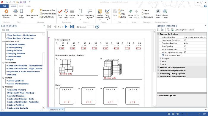The width and height of the screenshot is (208, 116).
Task: Expand the Rate option group
Action: coord(160,61)
